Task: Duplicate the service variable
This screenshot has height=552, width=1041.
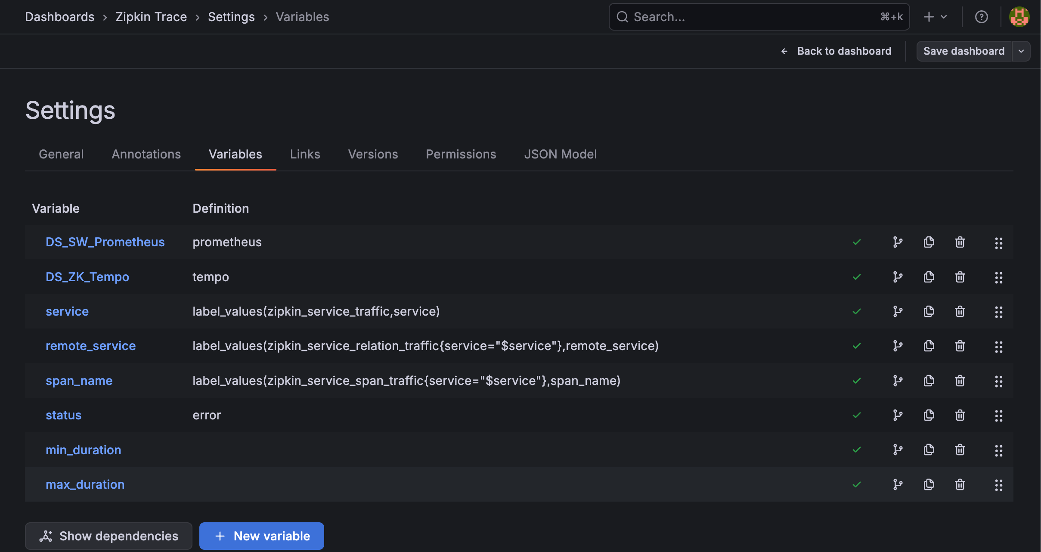Action: 929,311
